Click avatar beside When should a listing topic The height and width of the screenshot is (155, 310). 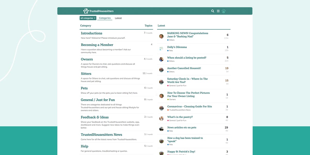tap(161, 59)
